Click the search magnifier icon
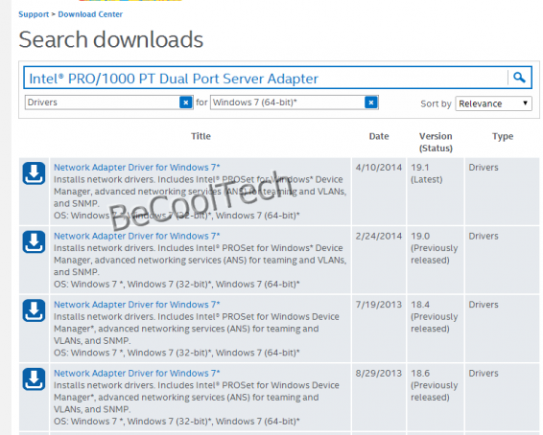This screenshot has width=543, height=435. click(519, 78)
